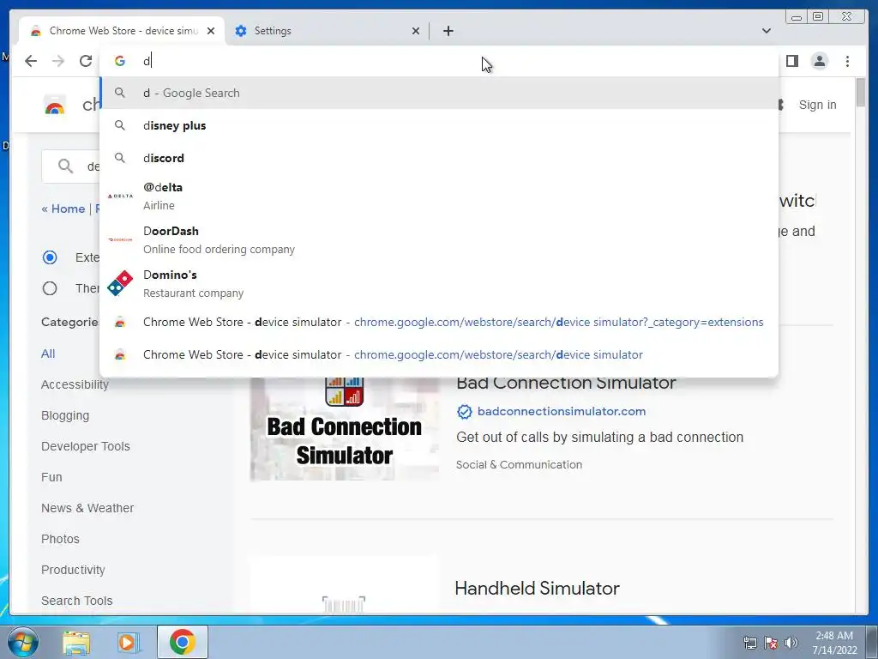Click the Google icon in the omnibox
Screen dimensions: 878x659
[120, 61]
